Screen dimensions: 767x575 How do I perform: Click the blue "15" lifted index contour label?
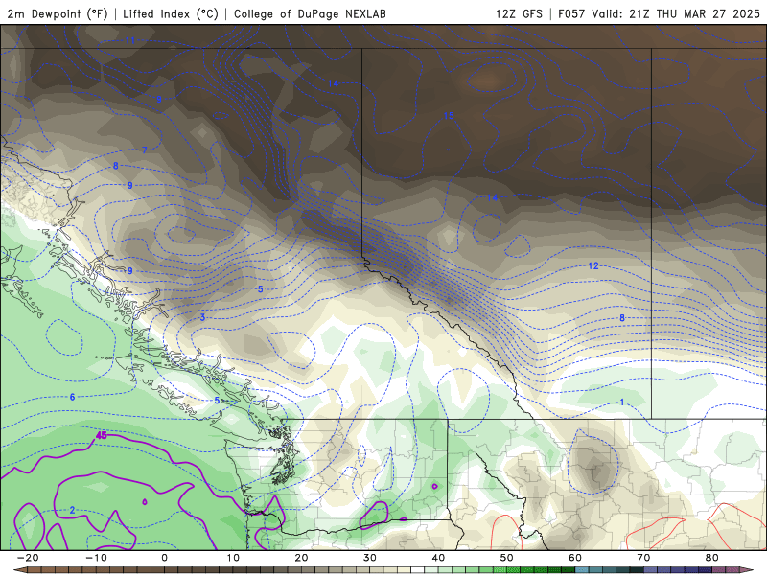[449, 116]
